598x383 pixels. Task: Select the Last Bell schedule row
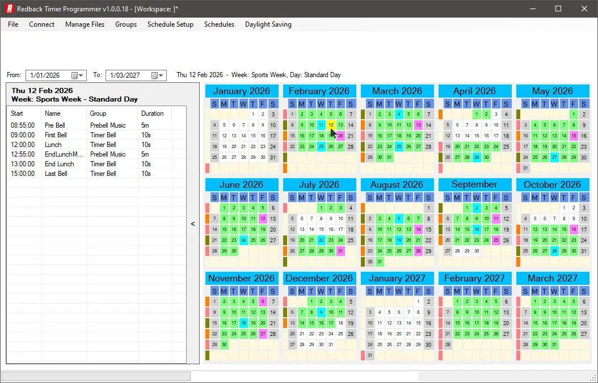96,174
